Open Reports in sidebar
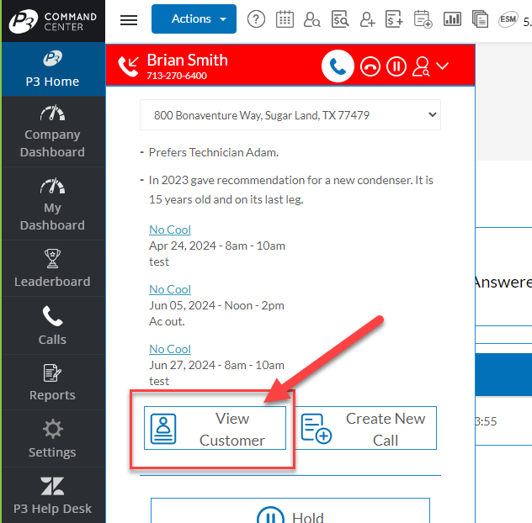Image resolution: width=532 pixels, height=523 pixels. tap(53, 383)
